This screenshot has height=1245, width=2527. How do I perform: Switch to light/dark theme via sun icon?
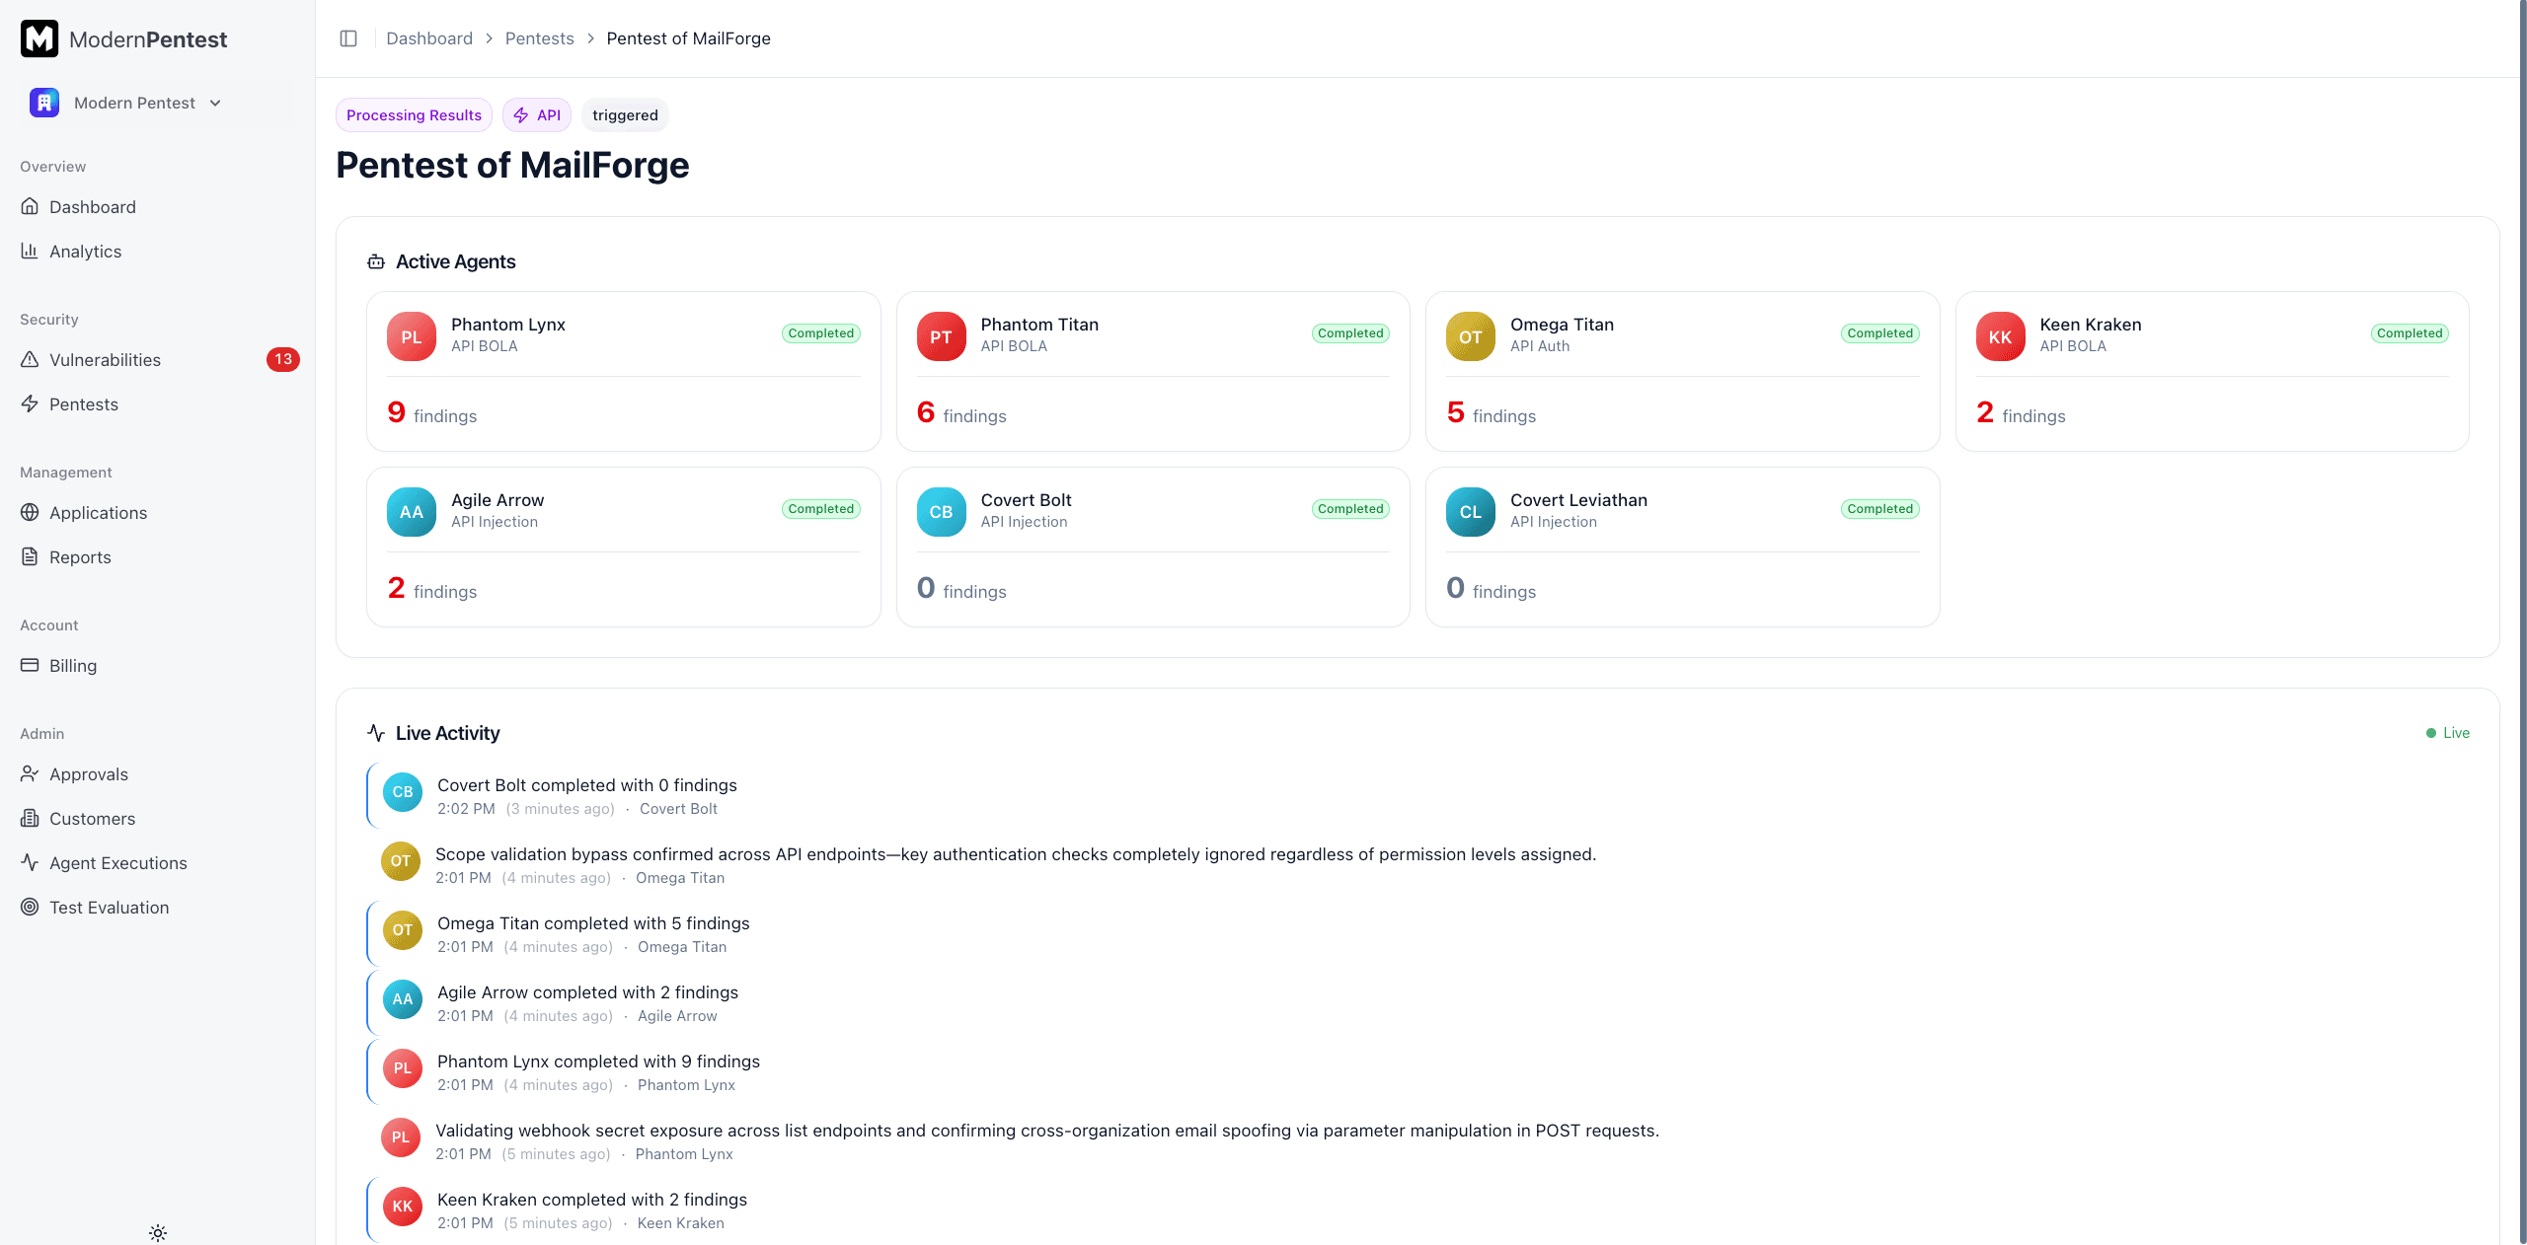tap(158, 1232)
